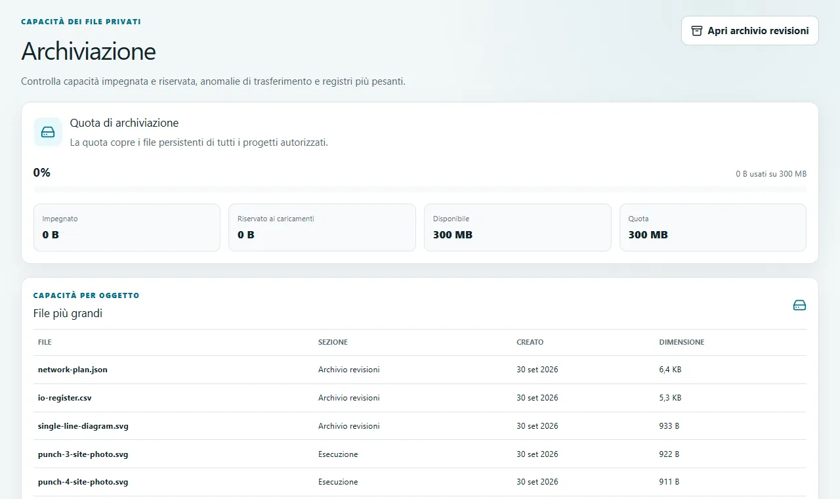Click the 922 B size value
This screenshot has width=840, height=499.
coord(669,454)
